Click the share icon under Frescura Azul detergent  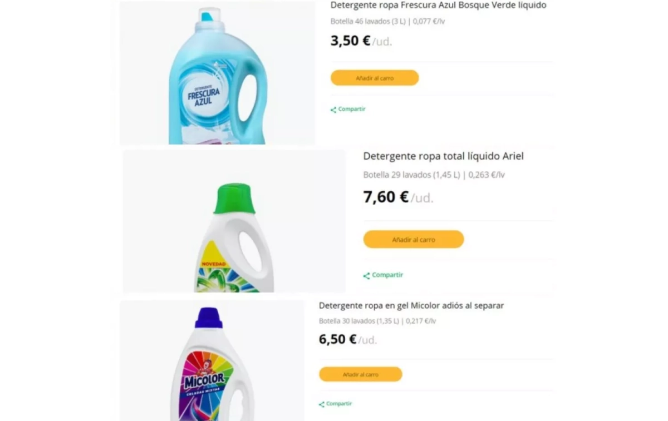(333, 110)
